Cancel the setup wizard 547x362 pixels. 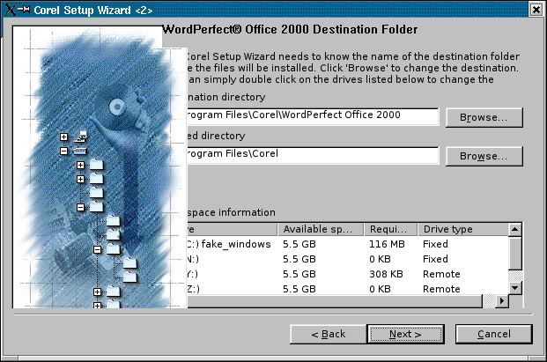tap(494, 335)
